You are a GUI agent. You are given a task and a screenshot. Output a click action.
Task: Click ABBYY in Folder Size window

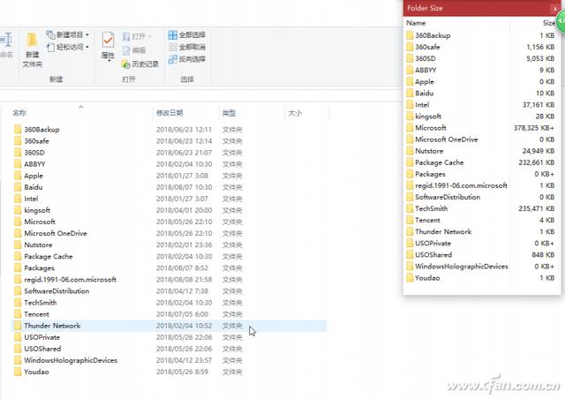[421, 70]
